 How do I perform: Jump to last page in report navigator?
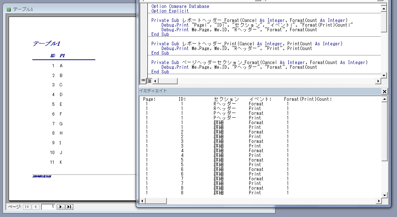[x=69, y=207]
